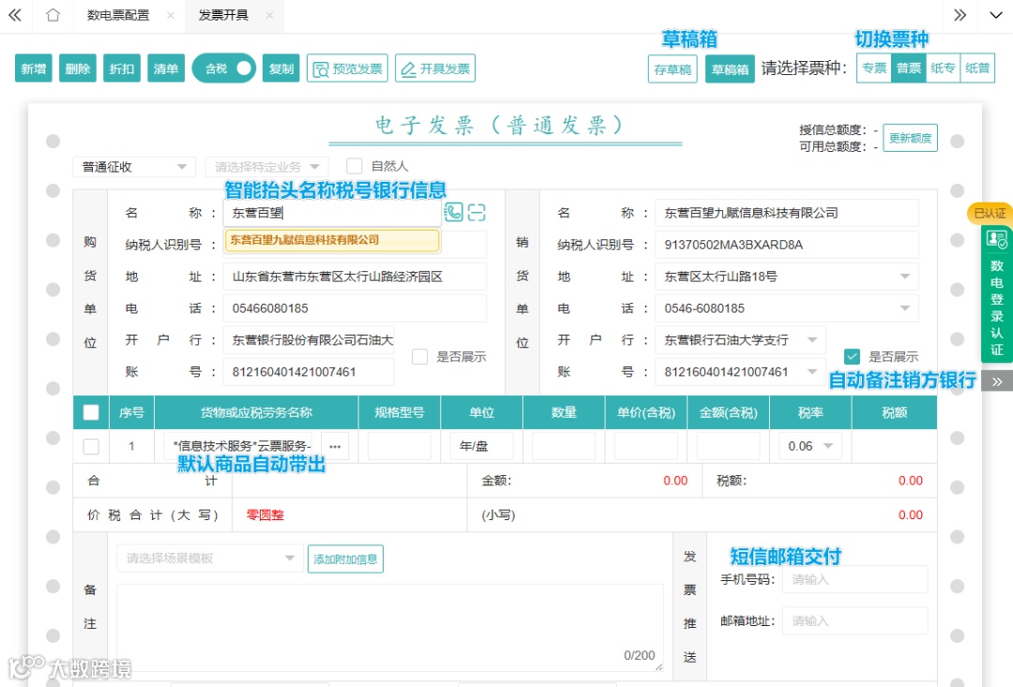This screenshot has width=1013, height=687.
Task: Expand seller 开户行 dropdown 东营银行石油大学支行
Action: 740,339
